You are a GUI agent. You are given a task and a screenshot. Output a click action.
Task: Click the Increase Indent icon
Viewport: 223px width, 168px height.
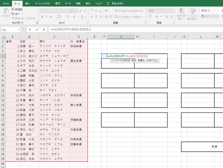point(111,17)
